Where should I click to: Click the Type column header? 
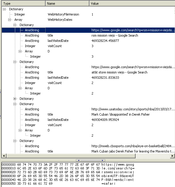tap(24, 4)
